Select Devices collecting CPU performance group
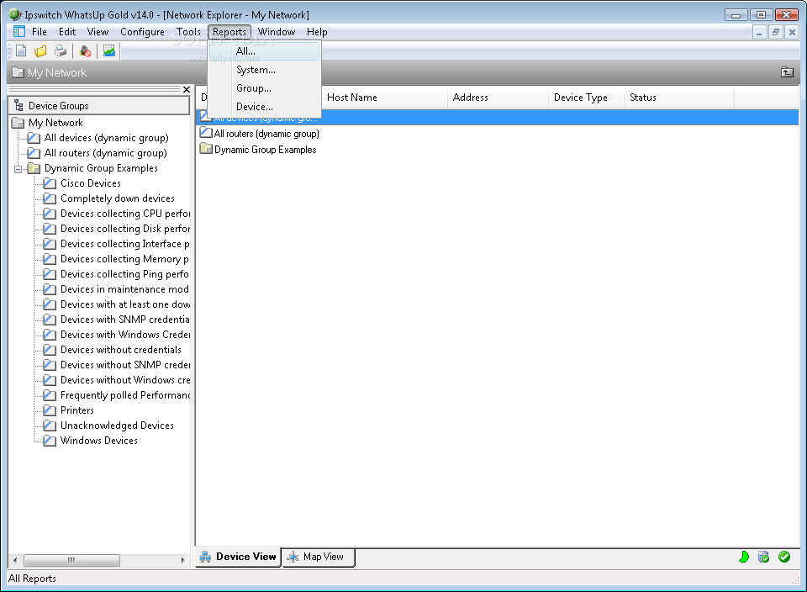 coord(125,214)
